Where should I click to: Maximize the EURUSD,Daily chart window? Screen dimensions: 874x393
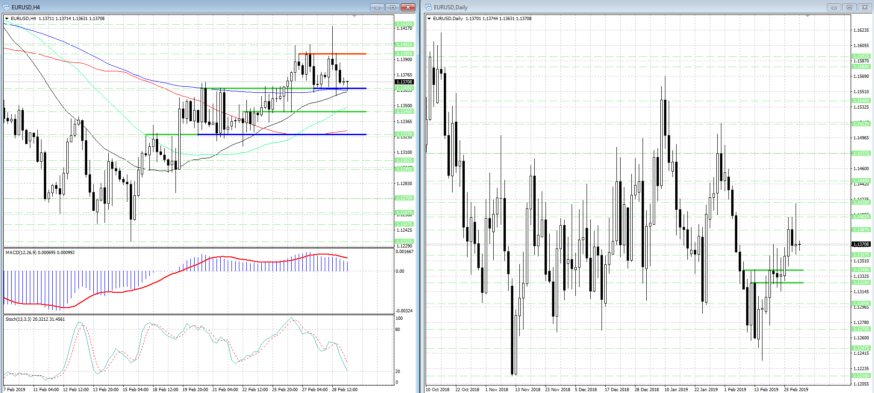point(849,7)
